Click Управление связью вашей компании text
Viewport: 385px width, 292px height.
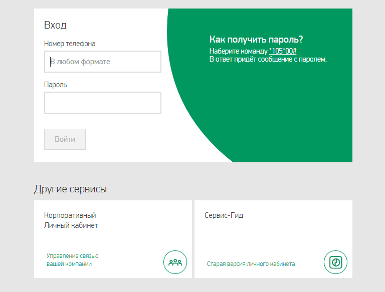coord(72,260)
